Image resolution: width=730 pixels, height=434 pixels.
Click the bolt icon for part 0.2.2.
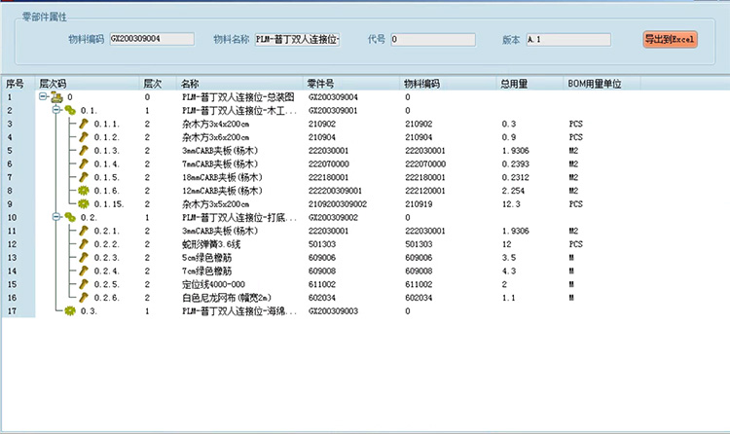(85, 244)
